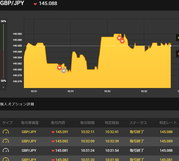Click the red arrow next to 145.091
Viewport: 179px width, 161px height.
[53, 132]
